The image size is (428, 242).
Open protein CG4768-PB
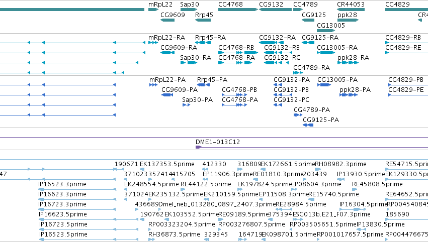(239, 90)
